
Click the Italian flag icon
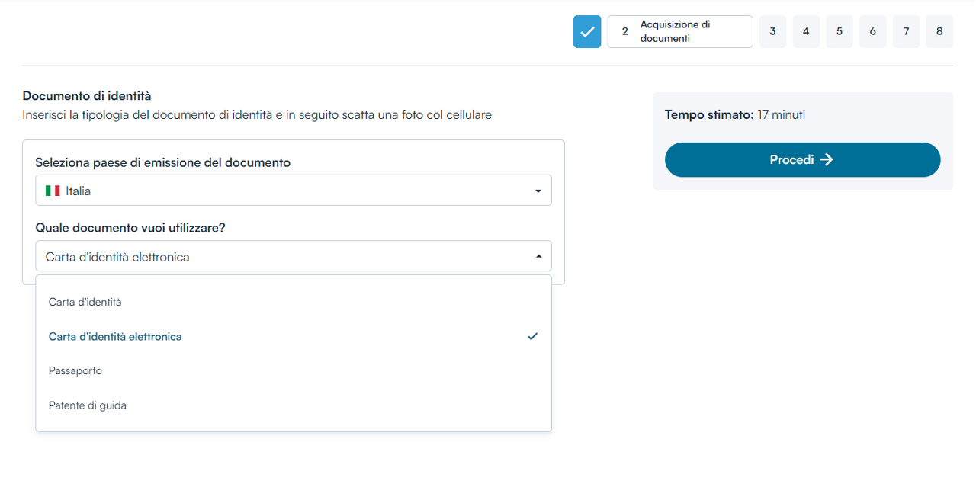[53, 191]
